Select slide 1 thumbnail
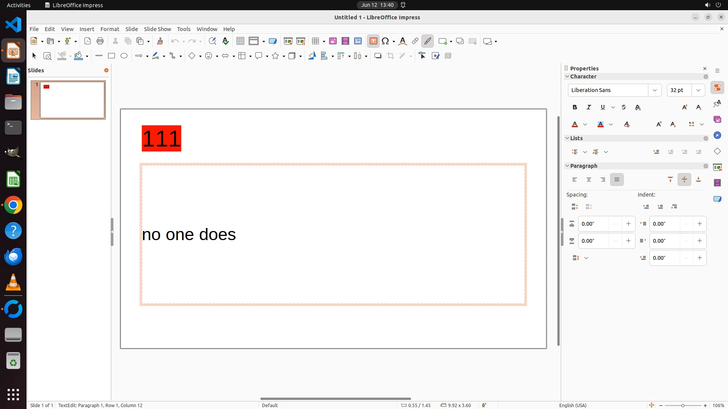 coord(72,100)
